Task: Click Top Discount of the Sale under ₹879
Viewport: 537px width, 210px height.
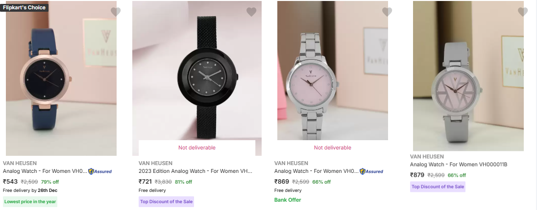Action: point(438,187)
